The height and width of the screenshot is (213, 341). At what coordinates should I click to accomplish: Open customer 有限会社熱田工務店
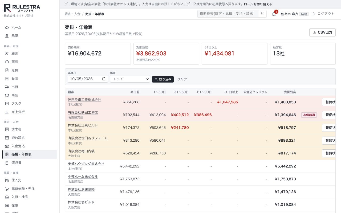click(x=83, y=112)
